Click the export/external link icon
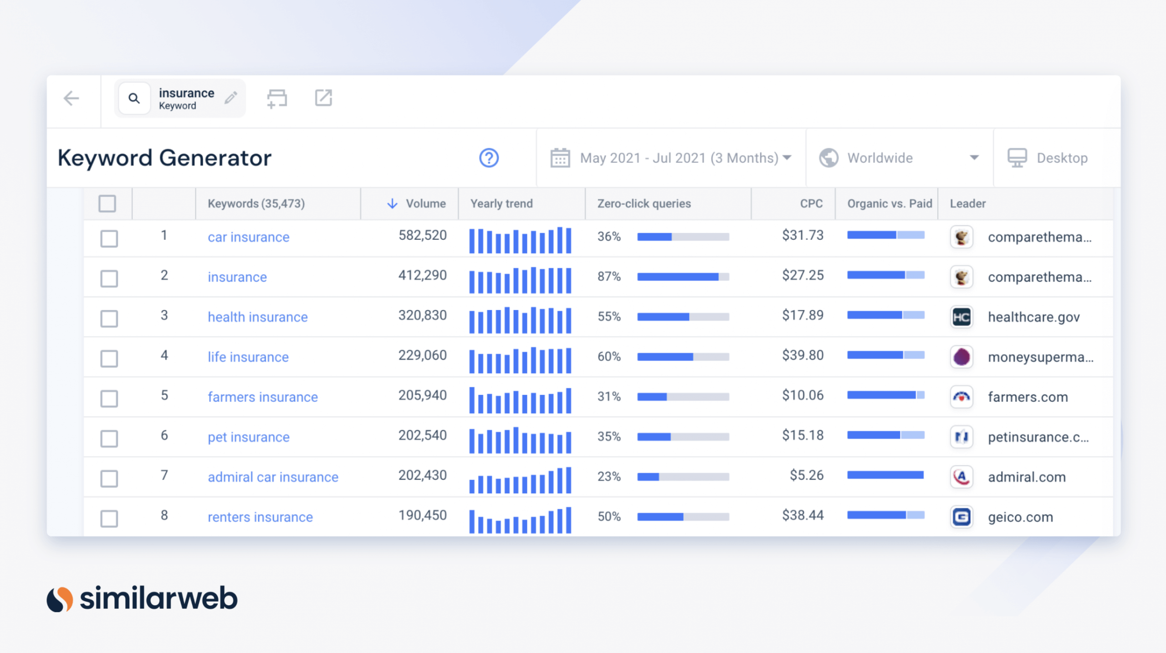Viewport: 1166px width, 653px height. pyautogui.click(x=323, y=97)
